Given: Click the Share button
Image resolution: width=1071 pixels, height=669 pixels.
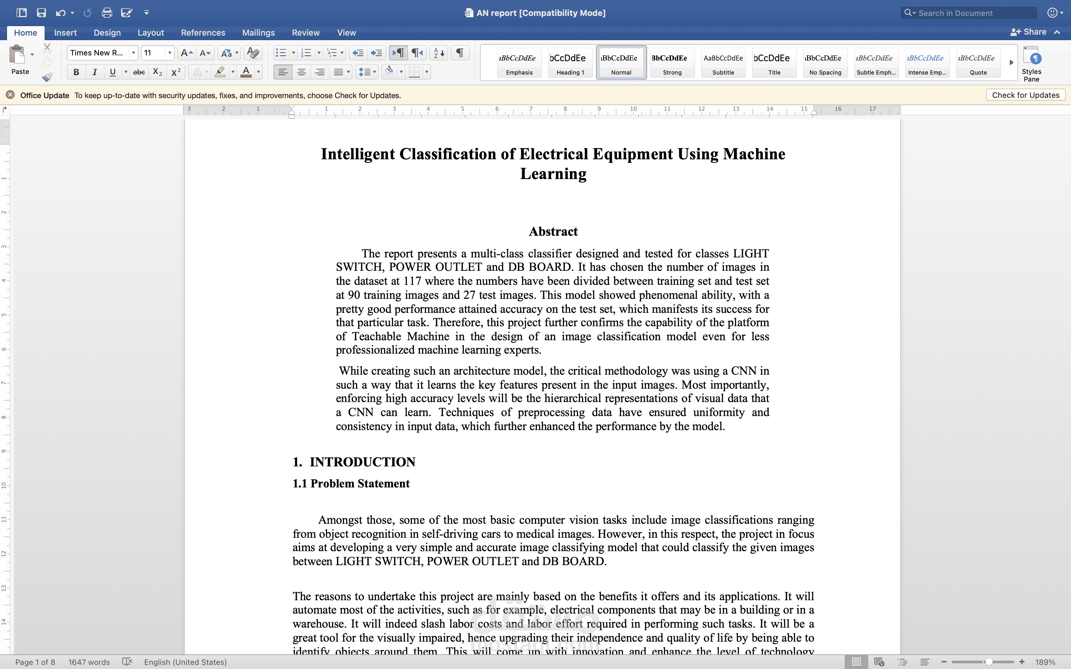Looking at the screenshot, I should (x=1028, y=32).
